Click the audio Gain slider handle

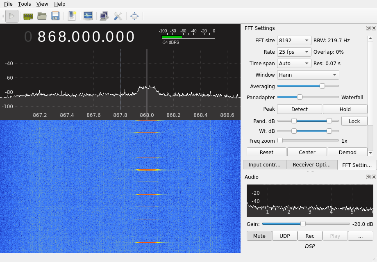303,224
